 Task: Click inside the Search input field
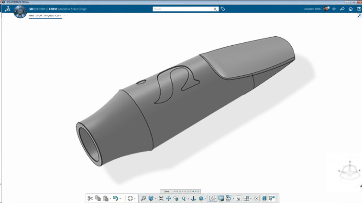click(182, 9)
